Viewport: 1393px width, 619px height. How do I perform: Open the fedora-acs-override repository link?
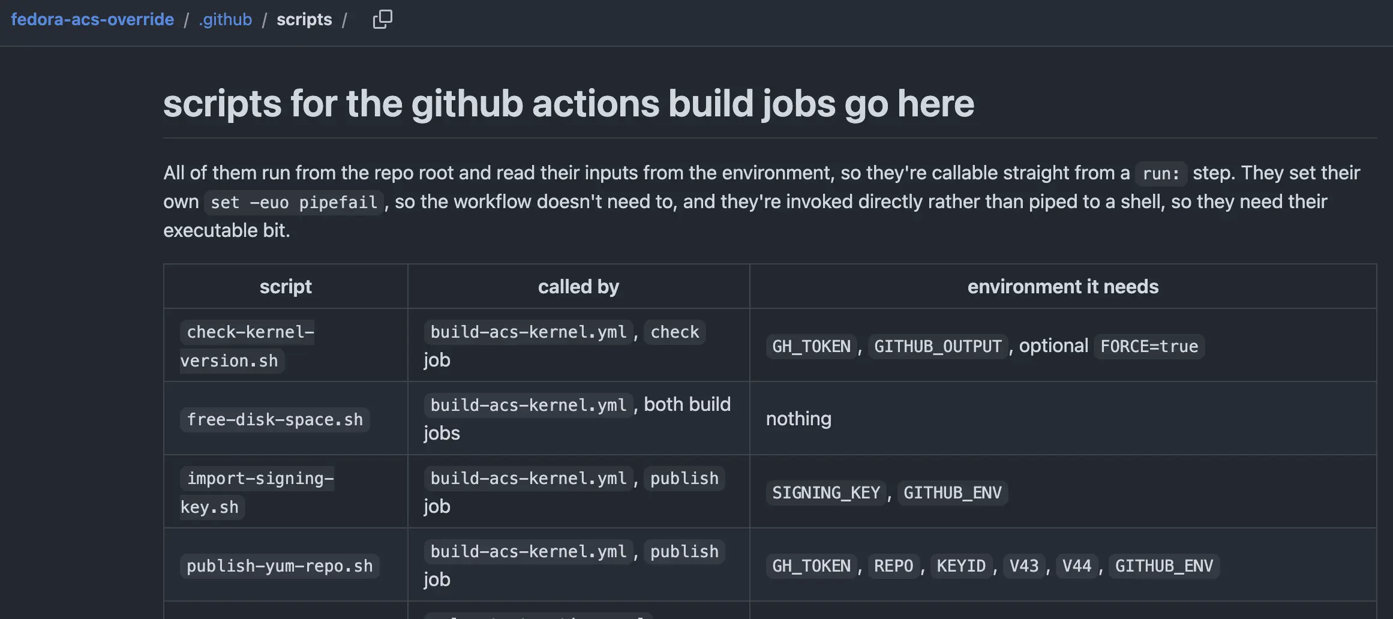point(92,19)
